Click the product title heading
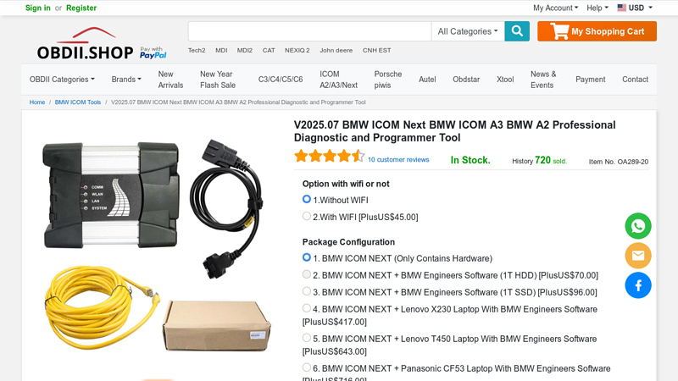The width and height of the screenshot is (678, 381). 454,131
